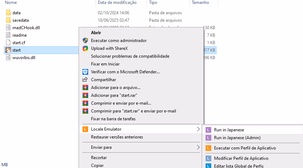Expand the Locale Emulator submenu arrow
The width and height of the screenshot is (303, 168).
[x=198, y=129]
